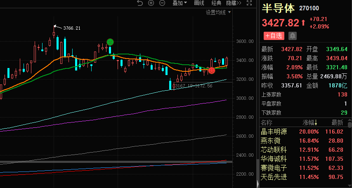Click the low price label 3167.19

click(184, 86)
